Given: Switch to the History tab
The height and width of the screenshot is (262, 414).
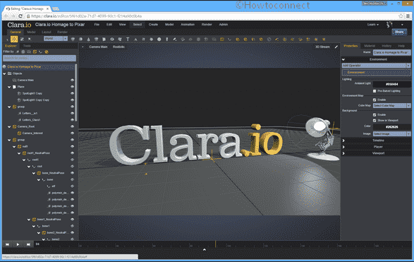Looking at the screenshot, I should pyautogui.click(x=386, y=46).
